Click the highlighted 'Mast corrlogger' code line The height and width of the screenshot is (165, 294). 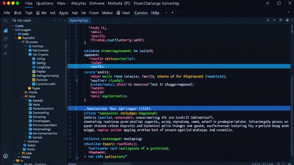179,108
